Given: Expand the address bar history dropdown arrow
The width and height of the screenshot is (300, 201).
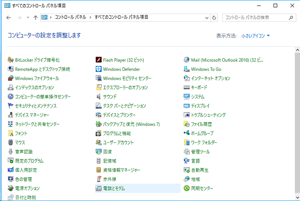Looking at the screenshot, I should click(x=207, y=18).
